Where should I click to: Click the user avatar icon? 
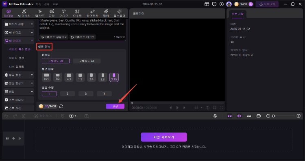click(229, 4)
